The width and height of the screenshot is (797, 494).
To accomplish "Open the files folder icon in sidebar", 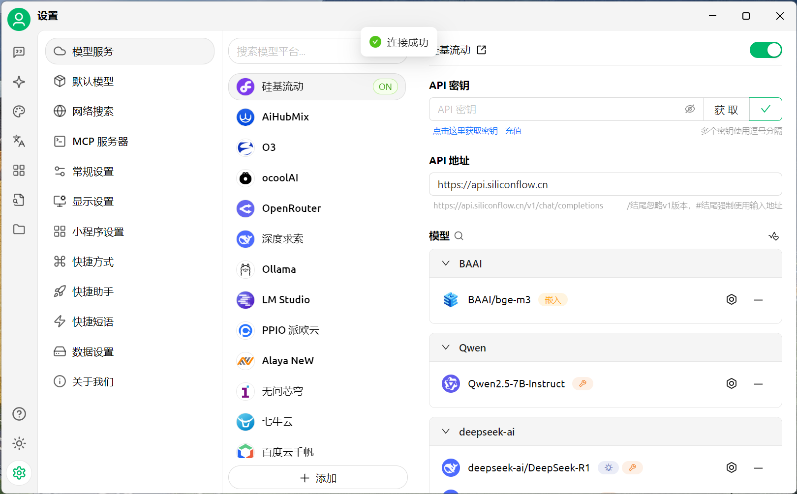I will (x=19, y=230).
